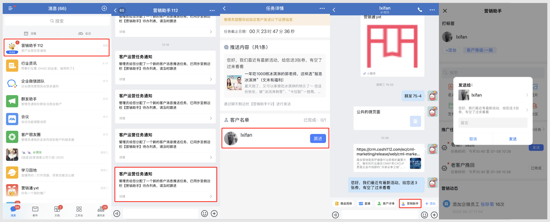
Task: Click message input box in 营销助手 112 chat
Action: (x=161, y=214)
